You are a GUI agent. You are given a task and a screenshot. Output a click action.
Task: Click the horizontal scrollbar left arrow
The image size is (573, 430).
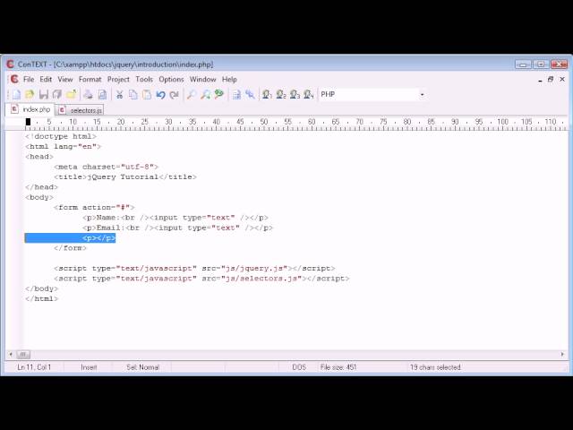click(x=11, y=355)
